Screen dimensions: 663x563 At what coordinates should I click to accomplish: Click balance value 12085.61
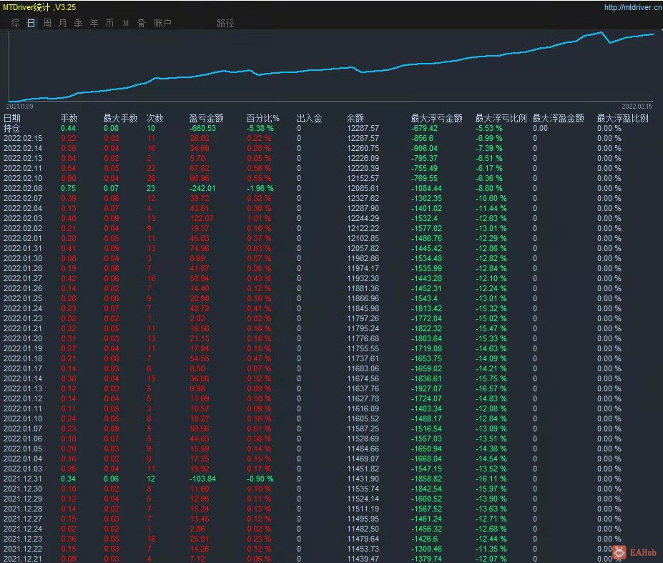(x=363, y=188)
